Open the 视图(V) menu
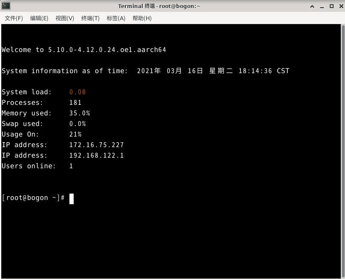Viewport: 345px width, 279px height. coord(64,18)
